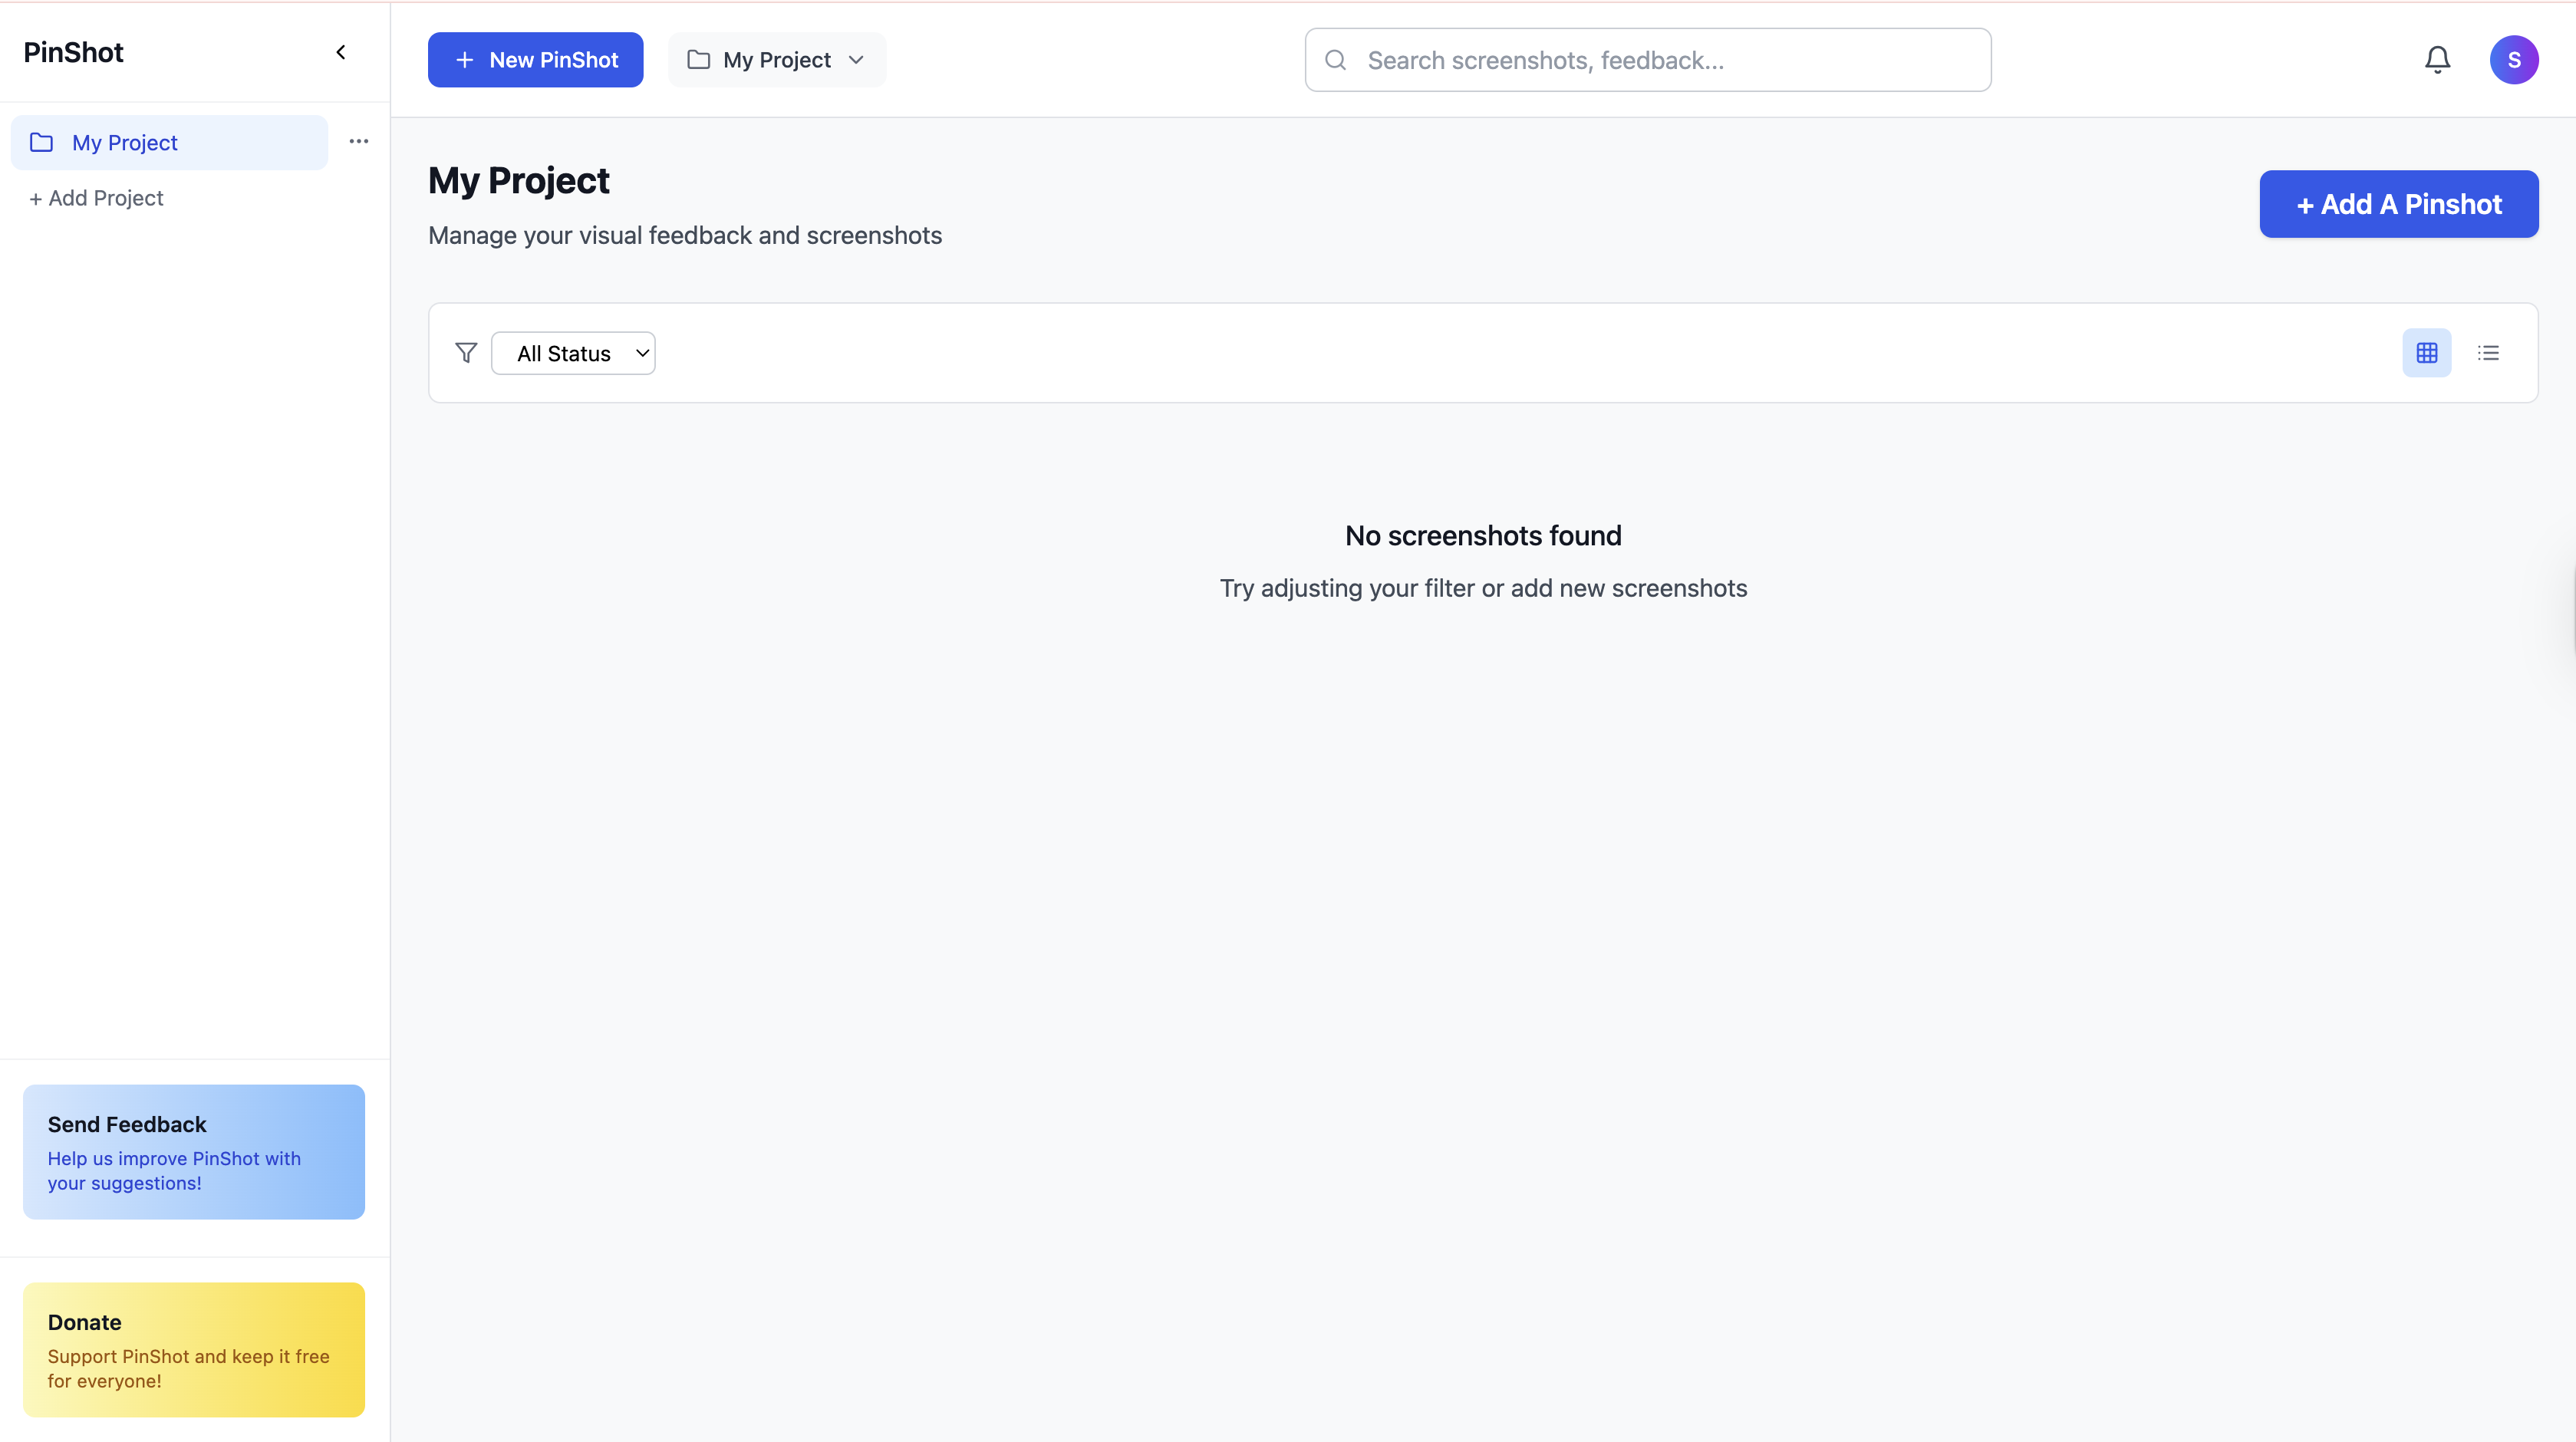Open the Send Feedback card
The width and height of the screenshot is (2576, 1442).
coord(193,1151)
